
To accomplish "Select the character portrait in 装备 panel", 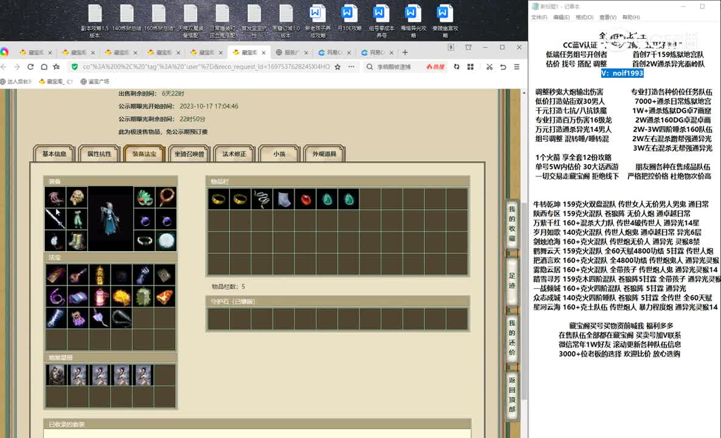I will [x=111, y=218].
